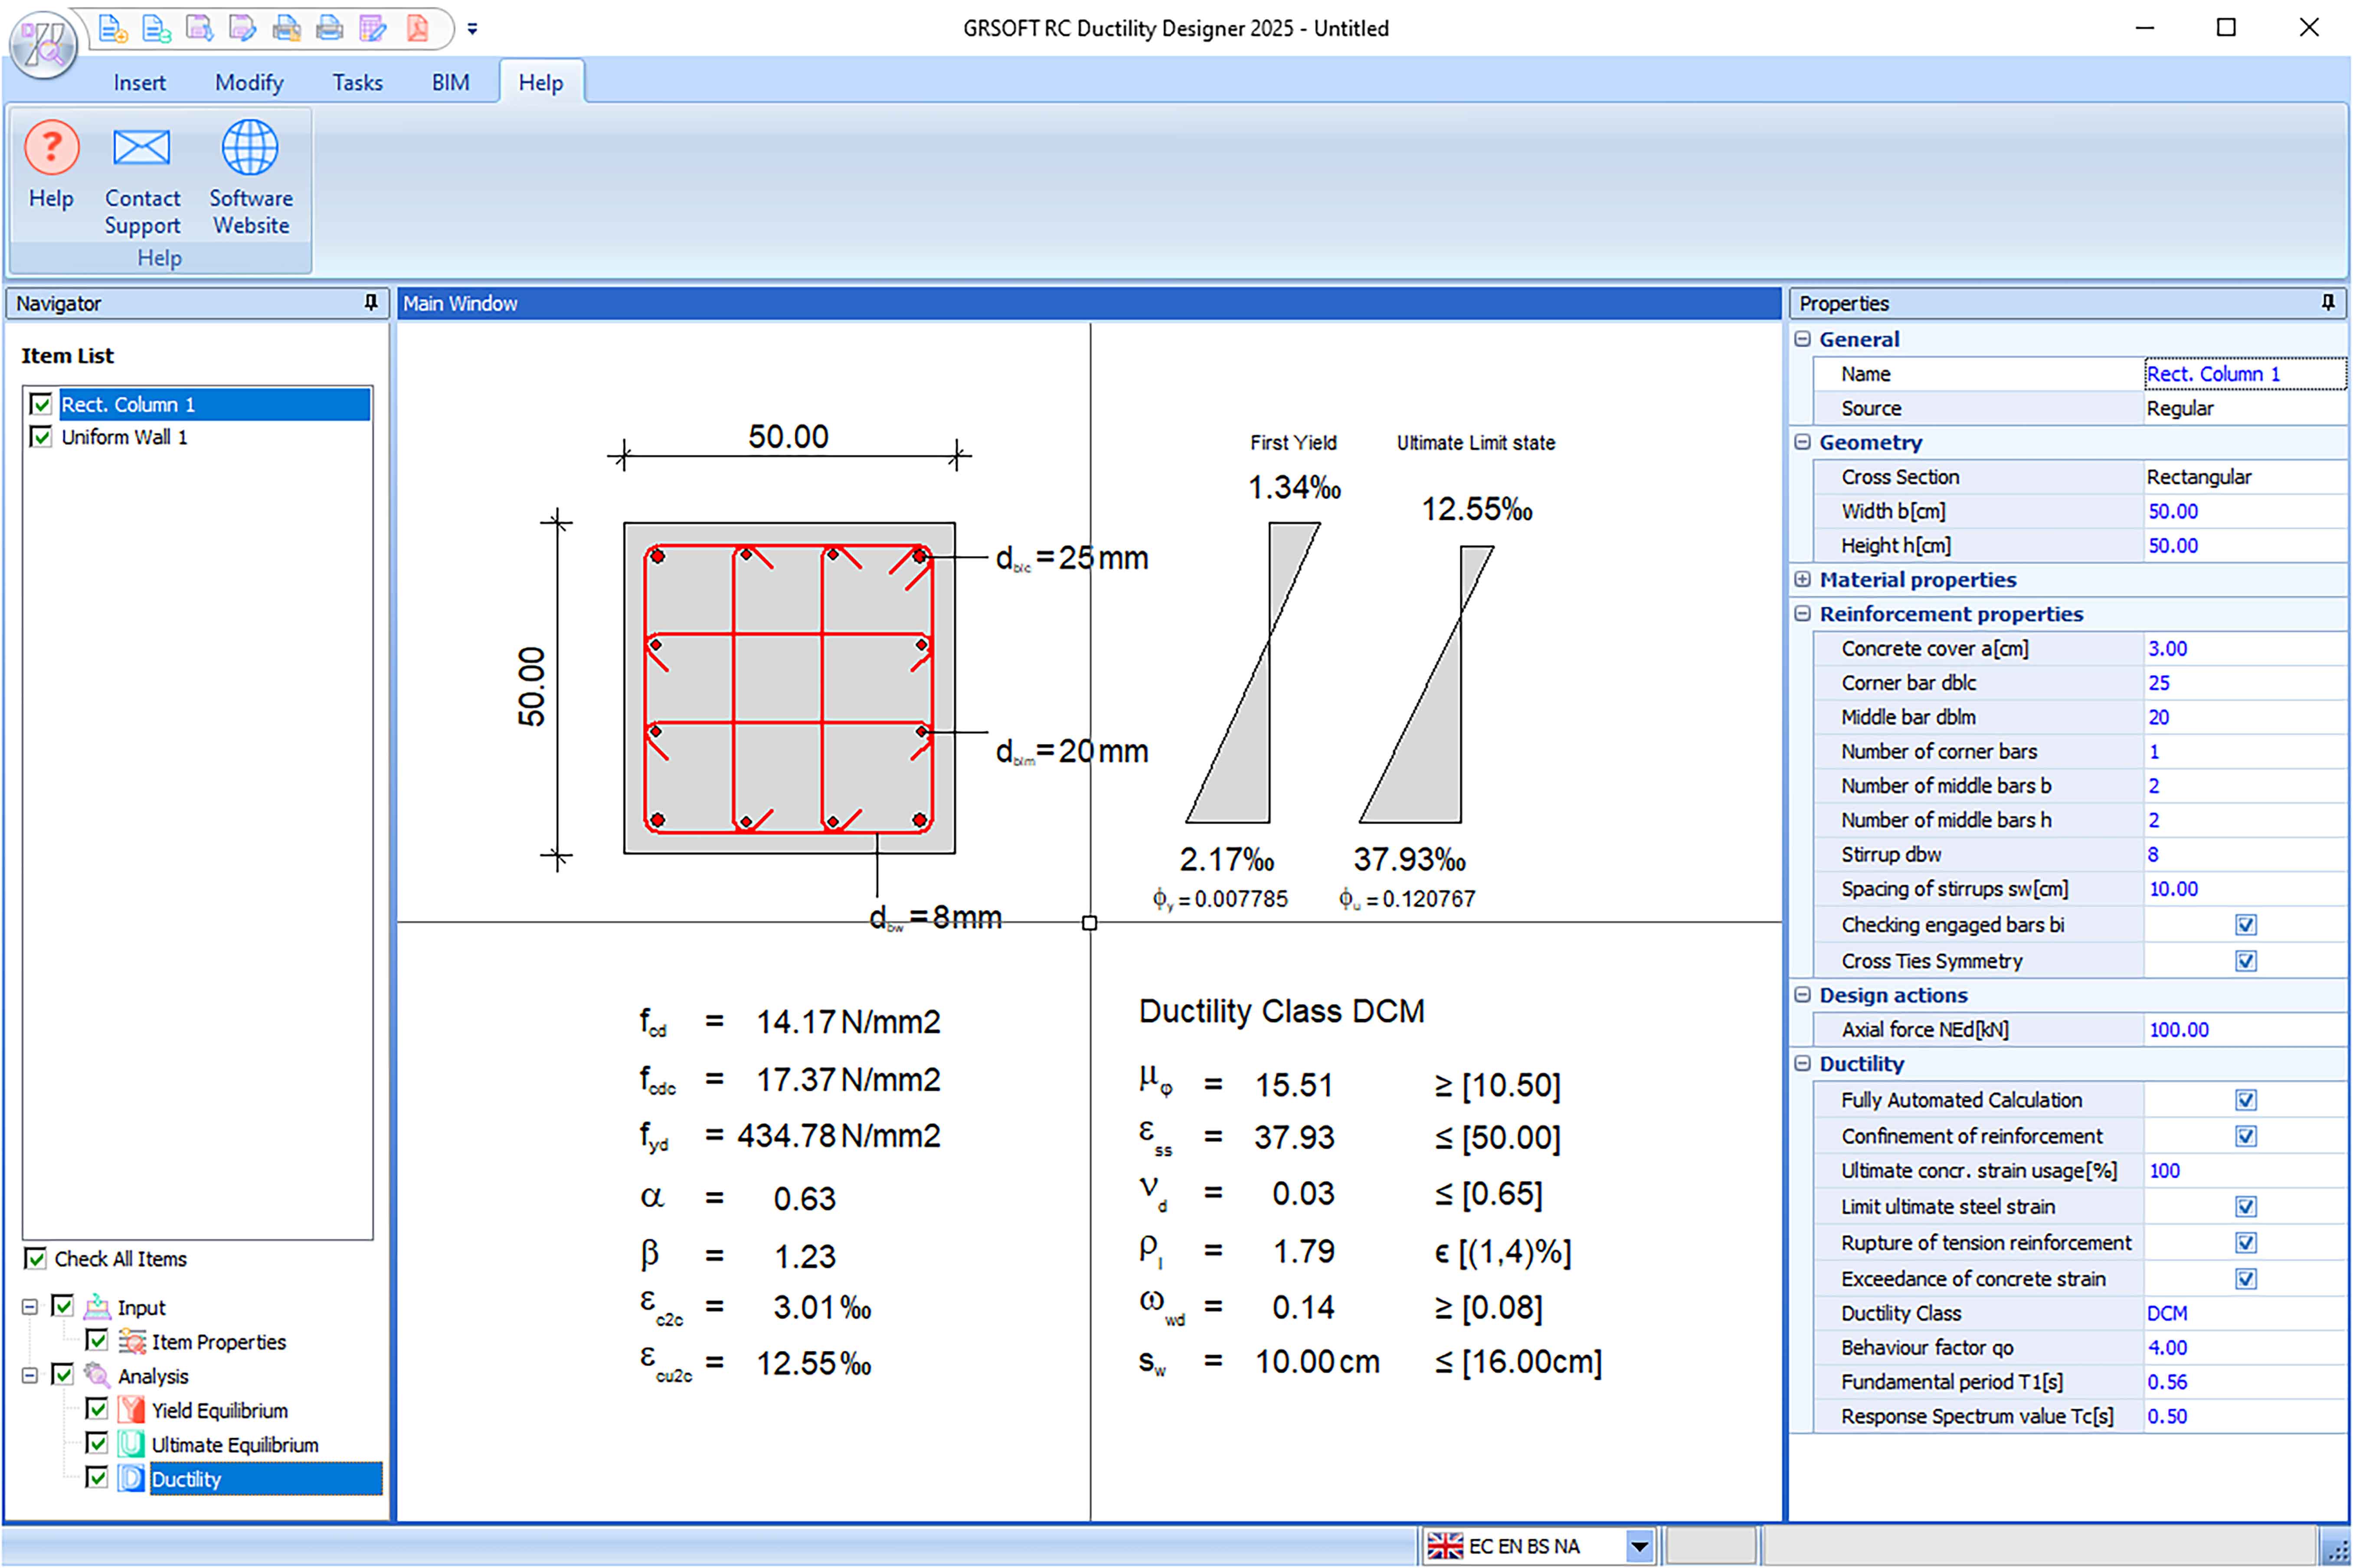Open Print Preview from the quick access toolbar
The height and width of the screenshot is (1568, 2353).
[x=287, y=28]
